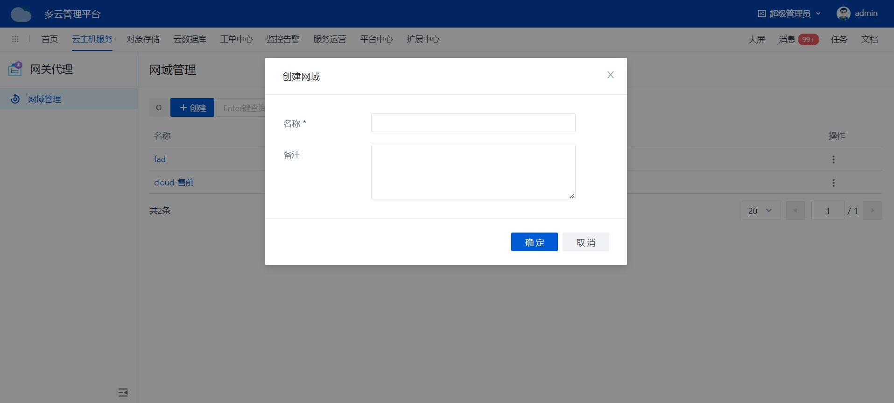Screen dimensions: 894x403
Task: Click the admin user avatar
Action: pos(843,14)
